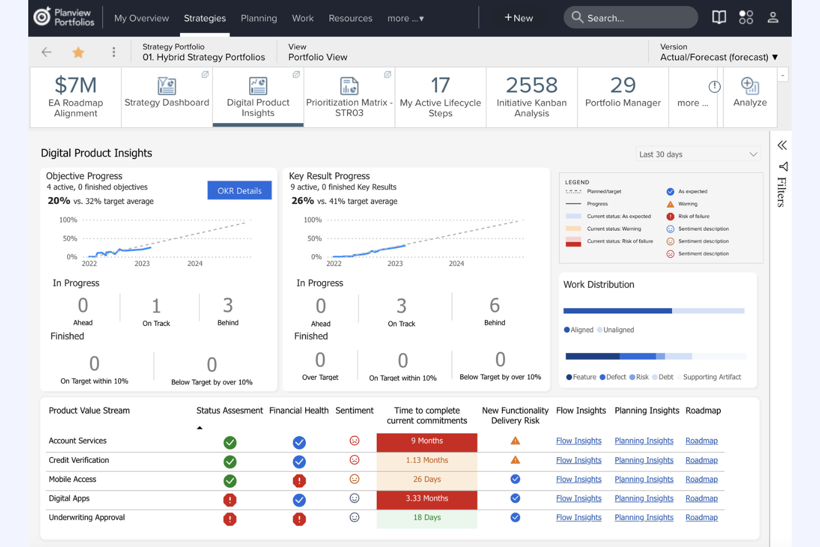Image resolution: width=820 pixels, height=547 pixels.
Task: Open the four-circles apps icon
Action: (x=746, y=17)
